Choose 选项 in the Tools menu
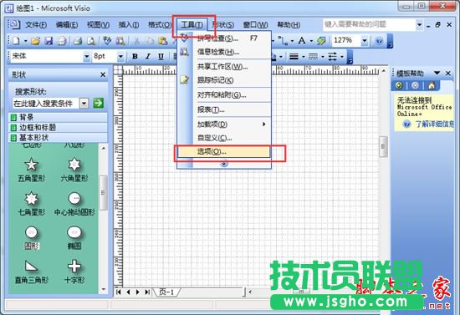The height and width of the screenshot is (315, 460). pyautogui.click(x=224, y=152)
